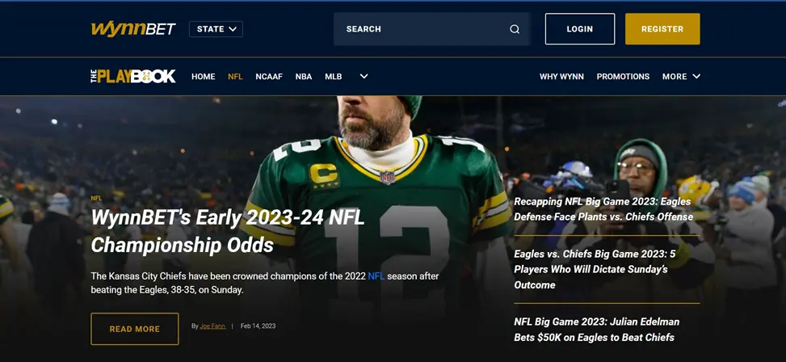This screenshot has height=362, width=786.
Task: Click the READ MORE button
Action: click(x=135, y=329)
